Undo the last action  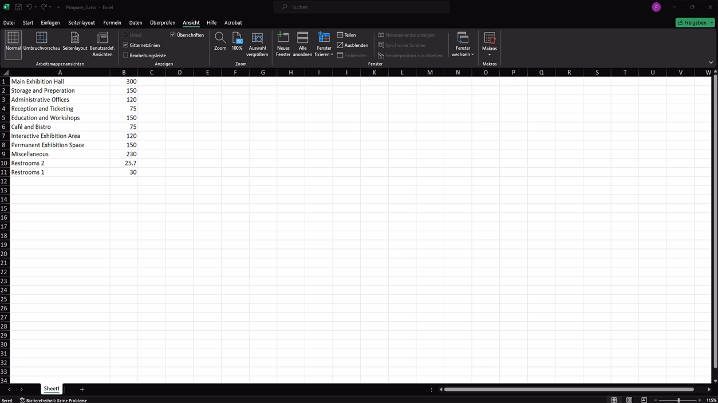pos(29,7)
